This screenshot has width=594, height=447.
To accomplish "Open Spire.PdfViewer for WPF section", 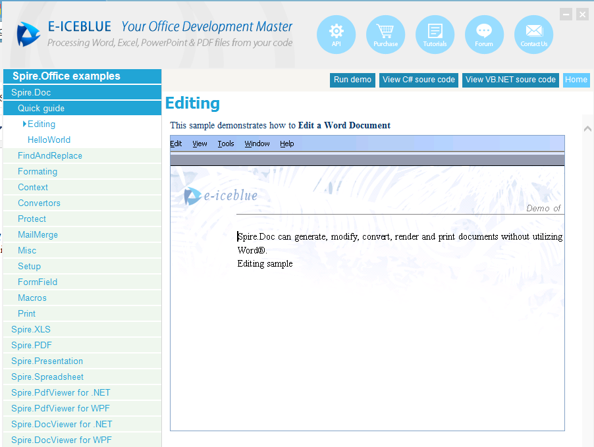I will pyautogui.click(x=82, y=408).
